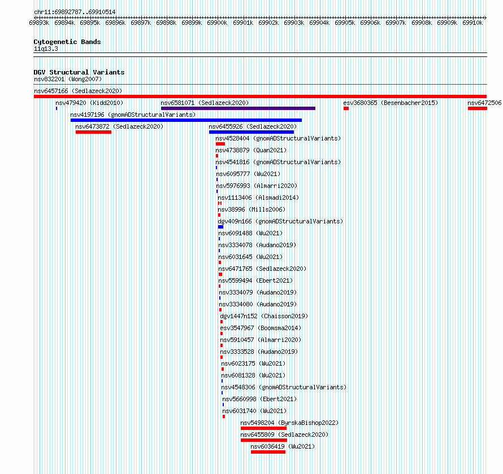Screen dimensions: 503x474
Task: Click blue bar under dgv409n166
Action: 221,227
